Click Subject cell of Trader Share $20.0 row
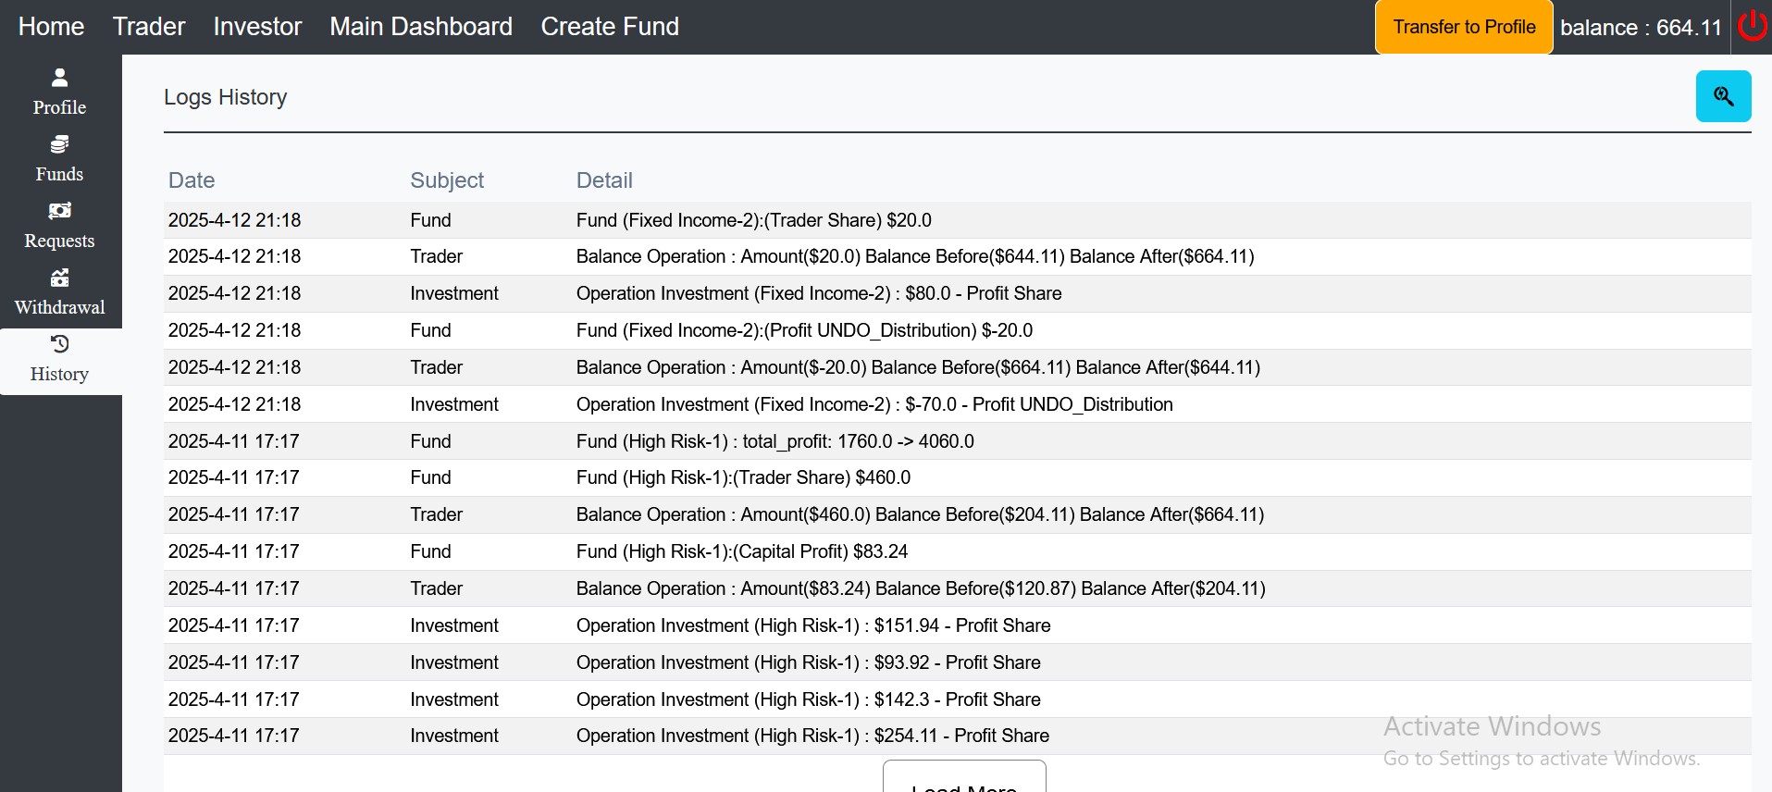The width and height of the screenshot is (1772, 792). 431,220
